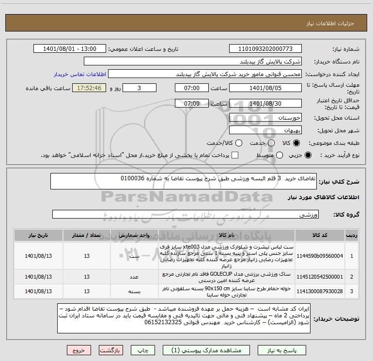Select the کالا/خدمت radio button

[x=239, y=143]
